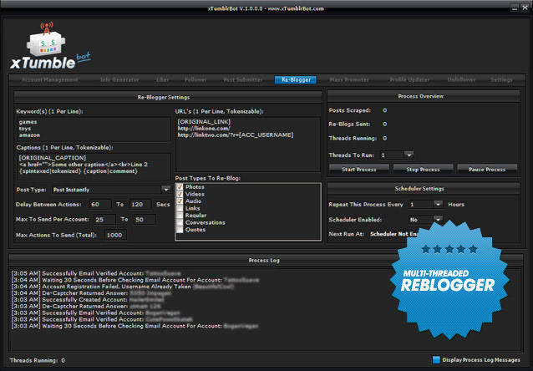The image size is (533, 371).
Task: Check the Quotes post type
Action: click(x=180, y=230)
